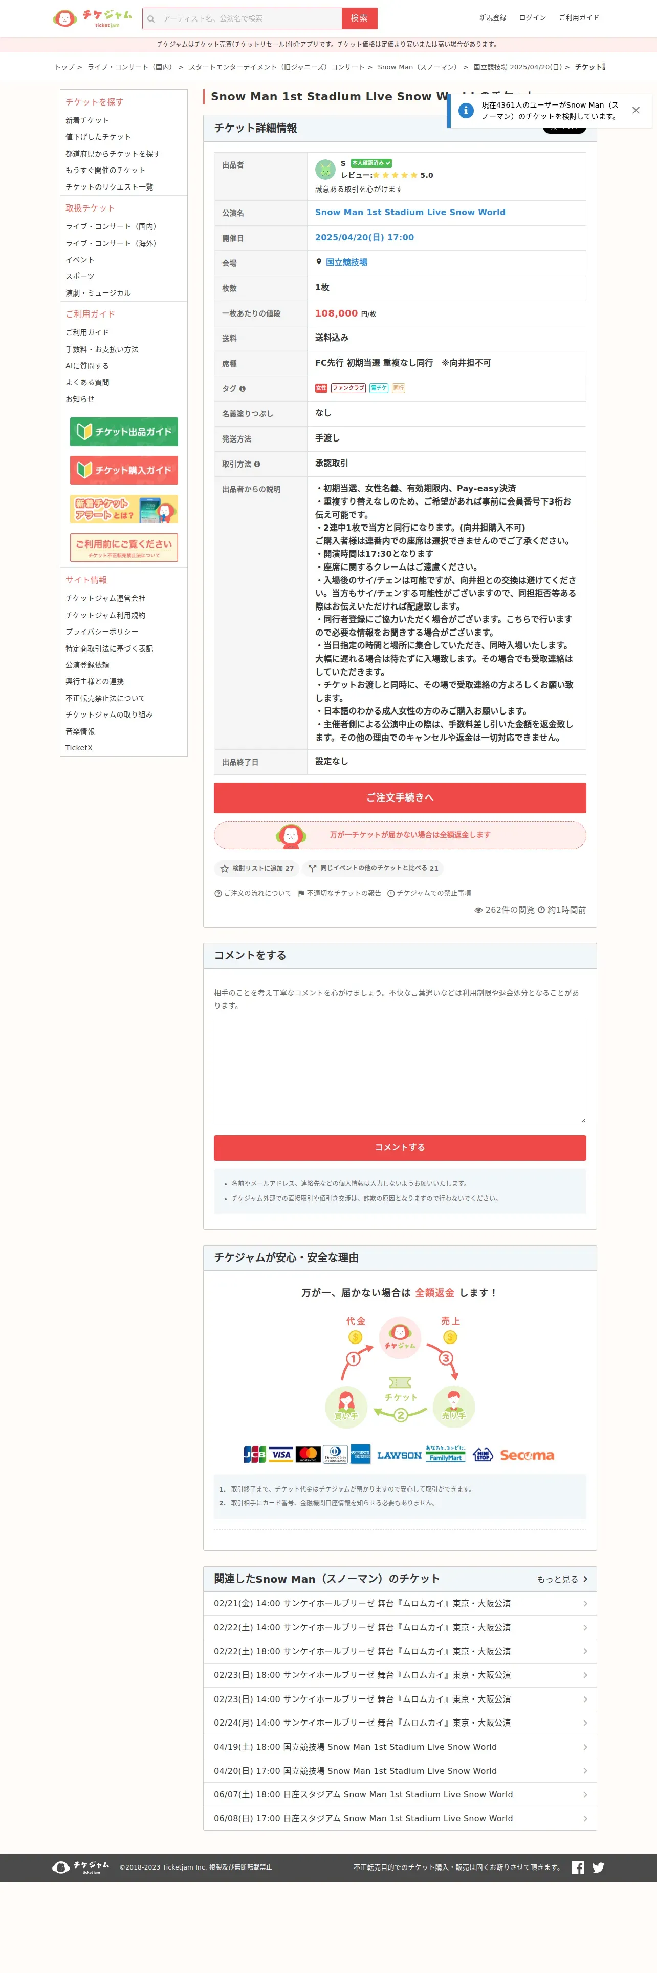Viewport: 657px width, 1973px height.
Task: Open the 02/22(土) 14:00 related ticket row
Action: coord(400,1628)
